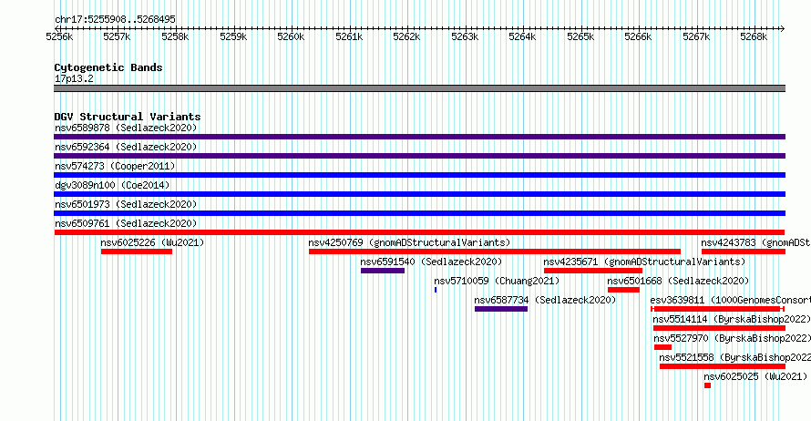
Task: Click the 5263k ruler position
Action: (465, 36)
